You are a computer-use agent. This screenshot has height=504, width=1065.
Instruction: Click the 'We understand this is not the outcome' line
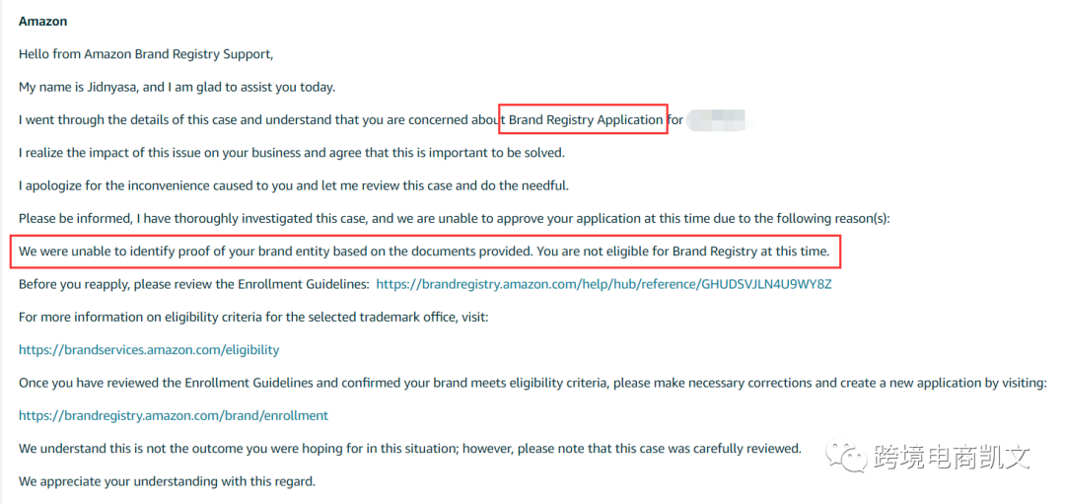pyautogui.click(x=410, y=449)
